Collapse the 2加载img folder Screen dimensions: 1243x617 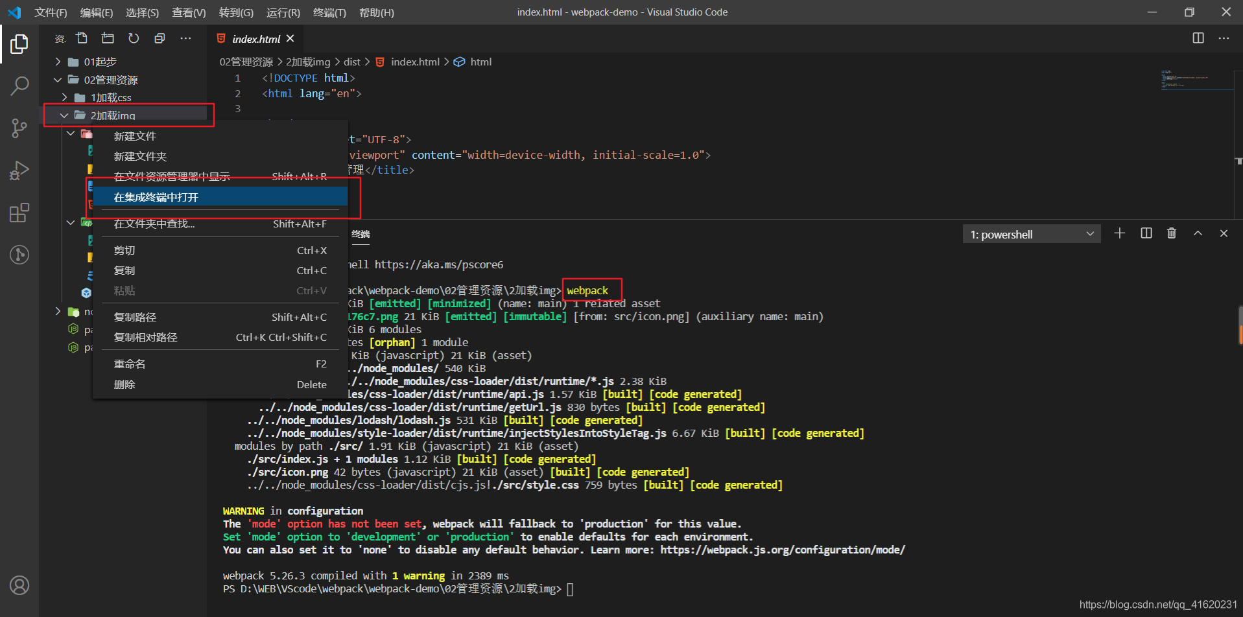pyautogui.click(x=64, y=115)
